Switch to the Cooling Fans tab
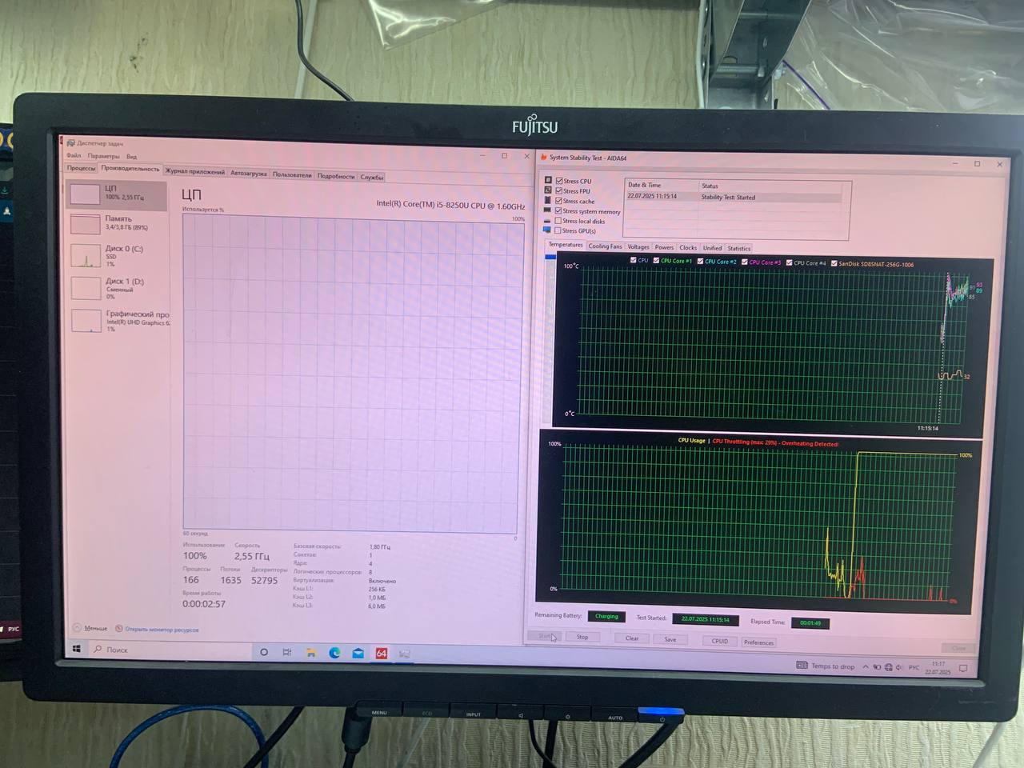Image resolution: width=1024 pixels, height=768 pixels. tap(605, 246)
